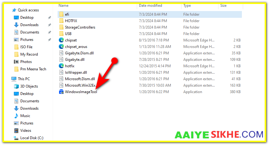269x145 pixels.
Task: Click Downloads arrow icon under Quick access
Action: pos(16,25)
